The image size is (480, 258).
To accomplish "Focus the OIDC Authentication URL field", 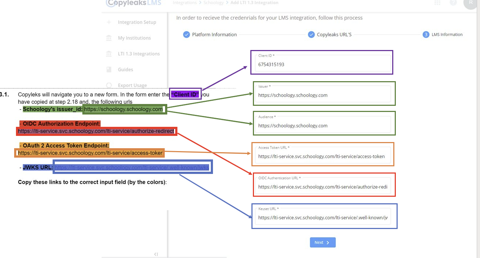I will pyautogui.click(x=323, y=186).
